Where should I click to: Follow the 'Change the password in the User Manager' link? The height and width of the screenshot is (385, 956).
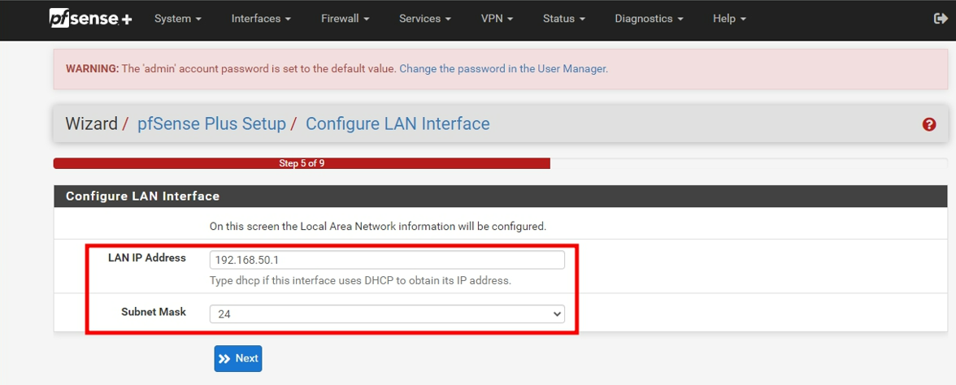pos(504,69)
